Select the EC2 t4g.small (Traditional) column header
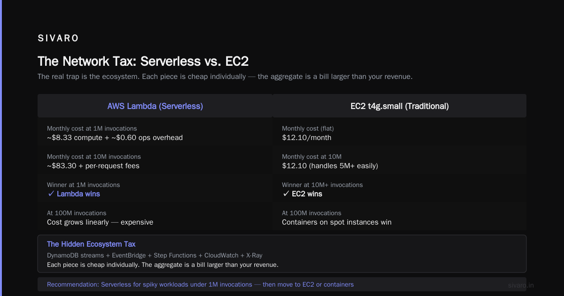This screenshot has width=564, height=296. pyautogui.click(x=399, y=106)
